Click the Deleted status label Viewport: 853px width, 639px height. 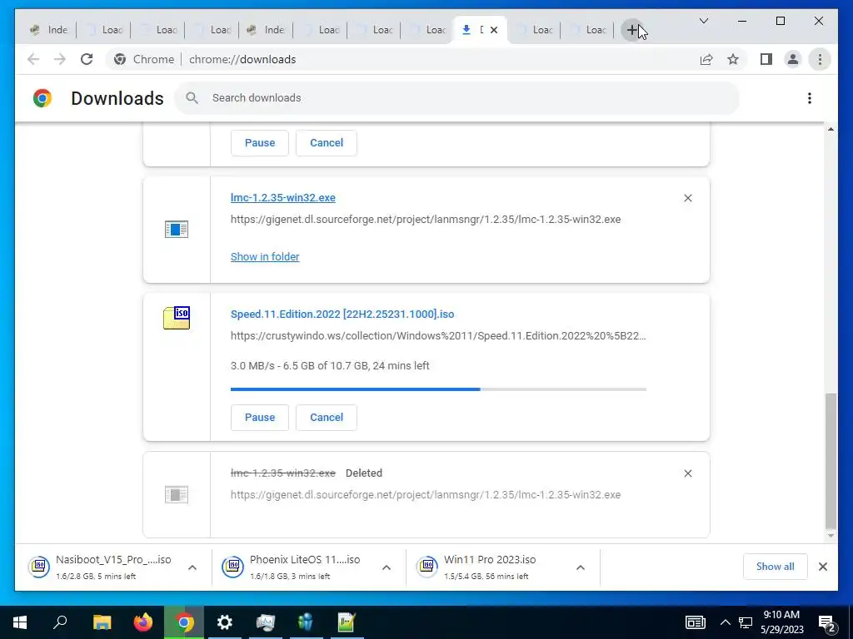click(363, 473)
